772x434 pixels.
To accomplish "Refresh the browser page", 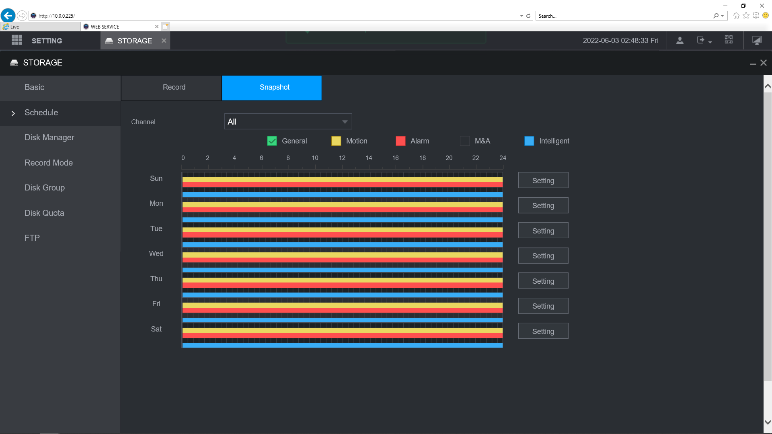I will (528, 16).
